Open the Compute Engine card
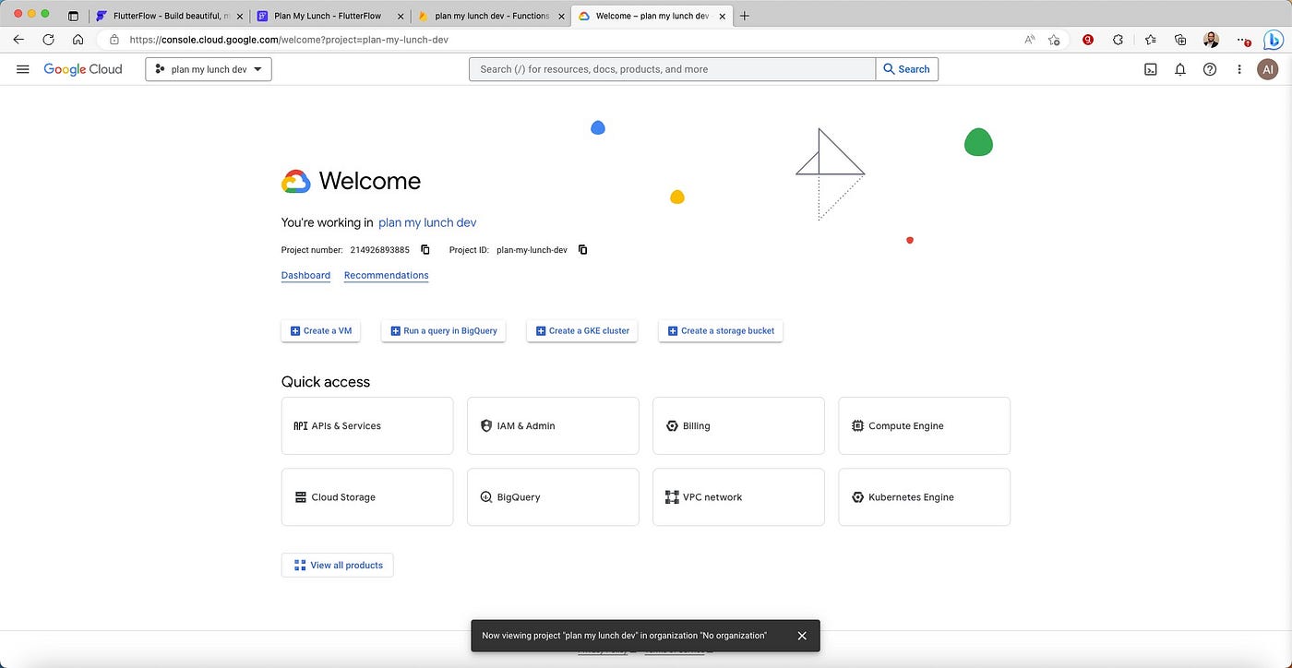 [x=924, y=426]
